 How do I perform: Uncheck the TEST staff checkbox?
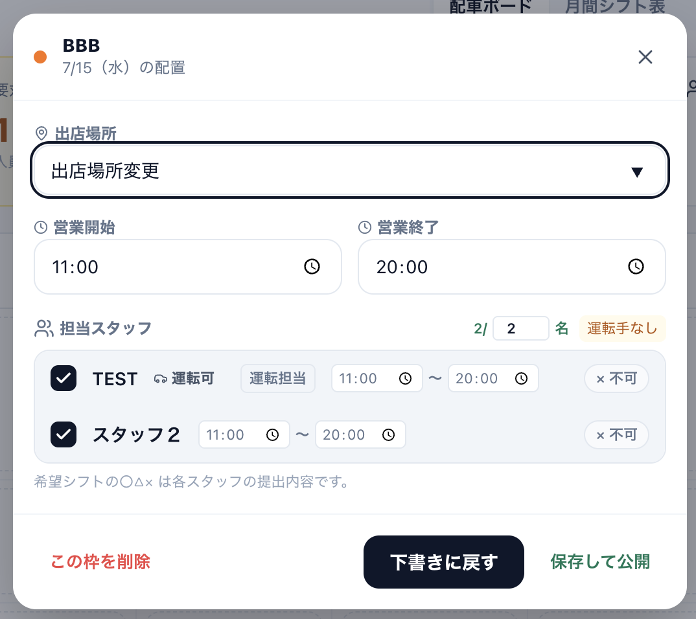64,378
